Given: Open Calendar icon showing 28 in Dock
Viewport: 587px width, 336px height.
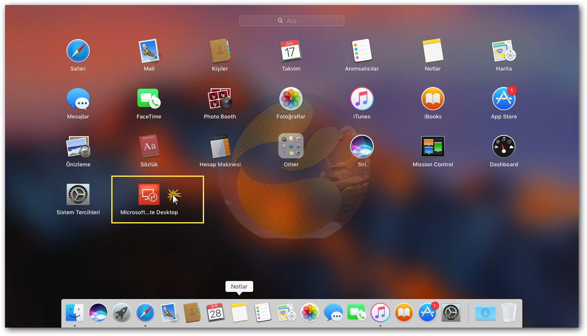Looking at the screenshot, I should 216,312.
